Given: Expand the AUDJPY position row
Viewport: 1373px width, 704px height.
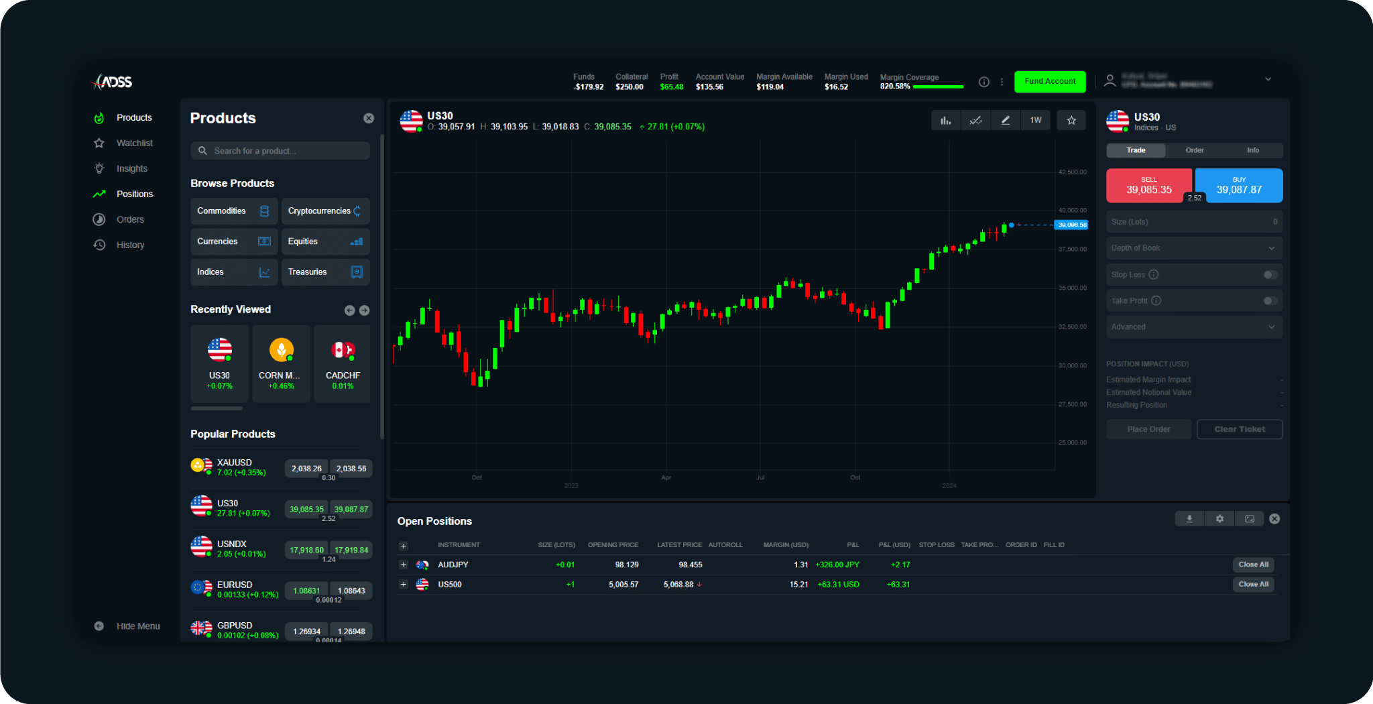Looking at the screenshot, I should (403, 565).
